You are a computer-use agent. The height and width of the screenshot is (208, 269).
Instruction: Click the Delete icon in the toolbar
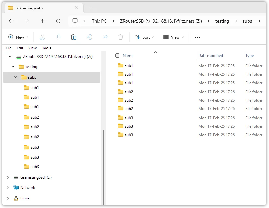click(x=120, y=37)
